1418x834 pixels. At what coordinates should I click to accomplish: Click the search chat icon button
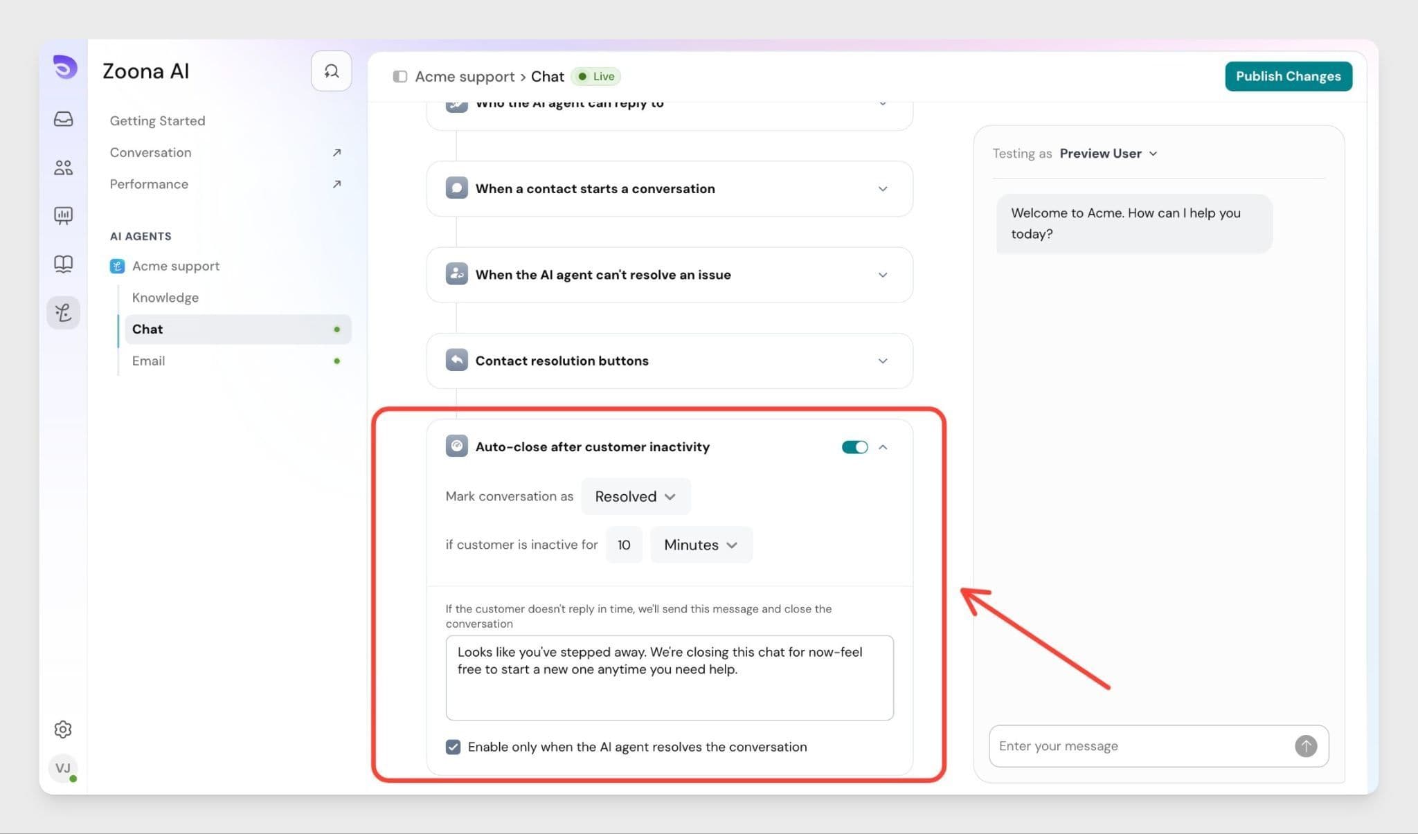pyautogui.click(x=331, y=71)
